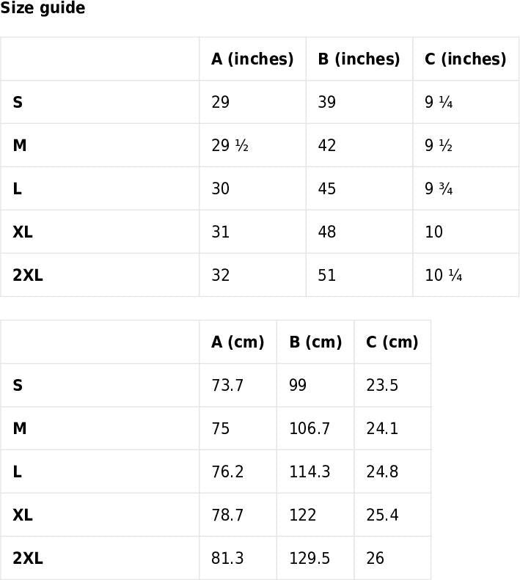Select the C (cm) column header

392,342
